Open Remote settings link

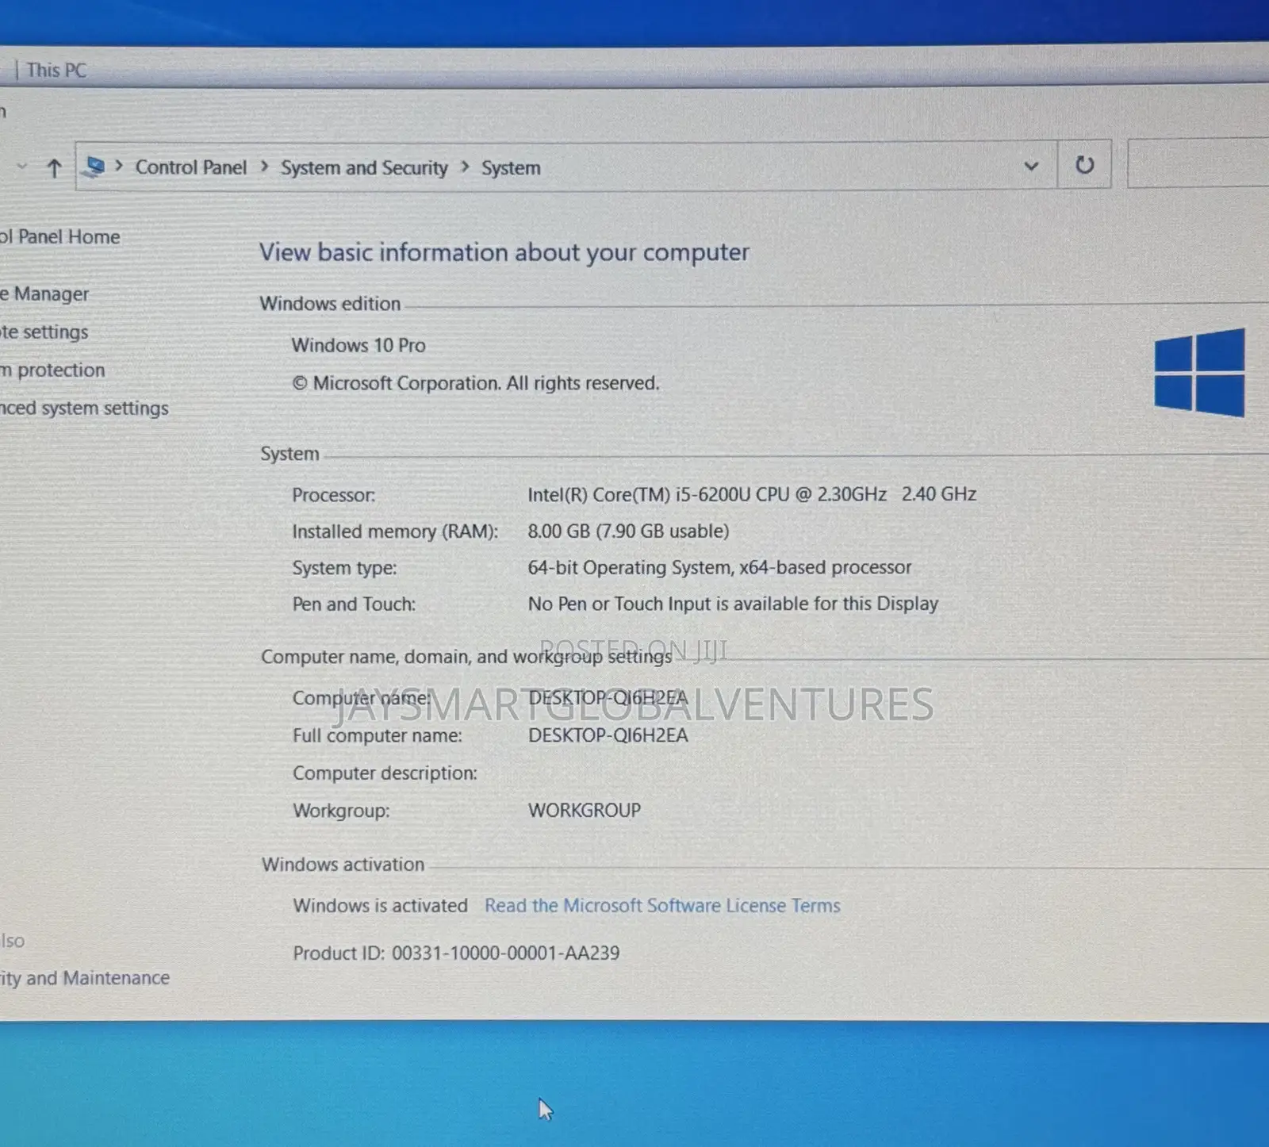[44, 332]
